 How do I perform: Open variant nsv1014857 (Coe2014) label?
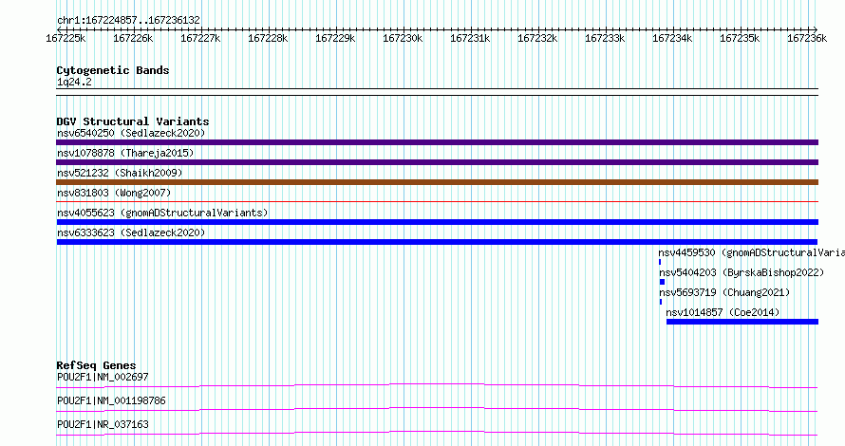pyautogui.click(x=723, y=312)
